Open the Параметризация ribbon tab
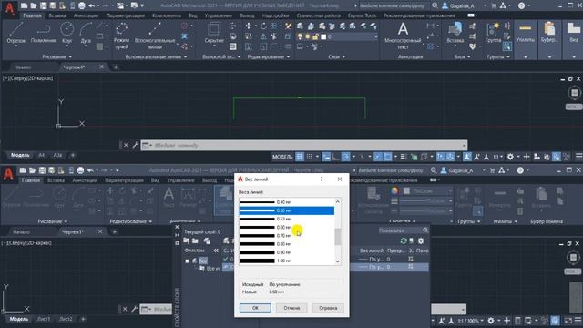This screenshot has width=583, height=328. click(x=125, y=15)
